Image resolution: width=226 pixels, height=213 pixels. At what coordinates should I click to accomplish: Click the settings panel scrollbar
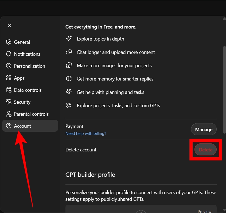coord(224,80)
